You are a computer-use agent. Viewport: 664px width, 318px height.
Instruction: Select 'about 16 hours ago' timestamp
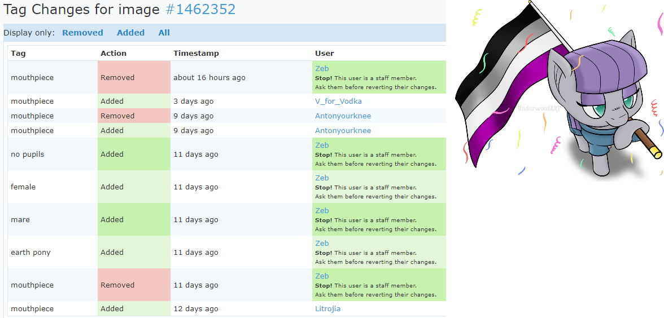click(209, 78)
